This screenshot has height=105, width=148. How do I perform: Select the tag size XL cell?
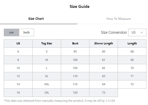47,76
